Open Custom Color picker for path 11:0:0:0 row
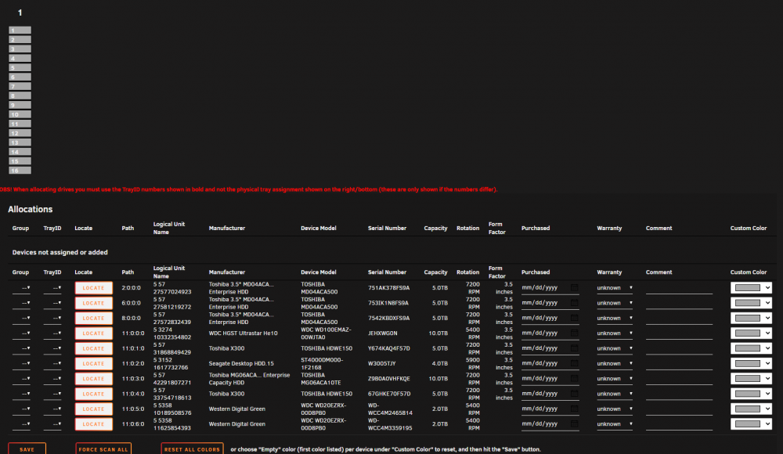This screenshot has height=454, width=783. tap(751, 333)
